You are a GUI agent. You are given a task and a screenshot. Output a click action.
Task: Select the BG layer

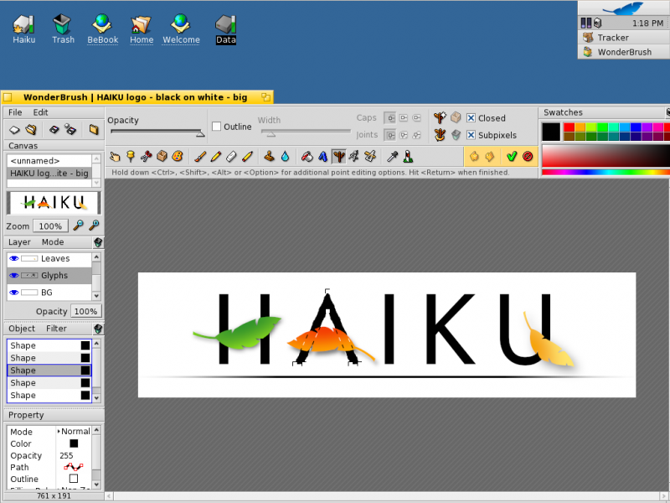(x=49, y=293)
